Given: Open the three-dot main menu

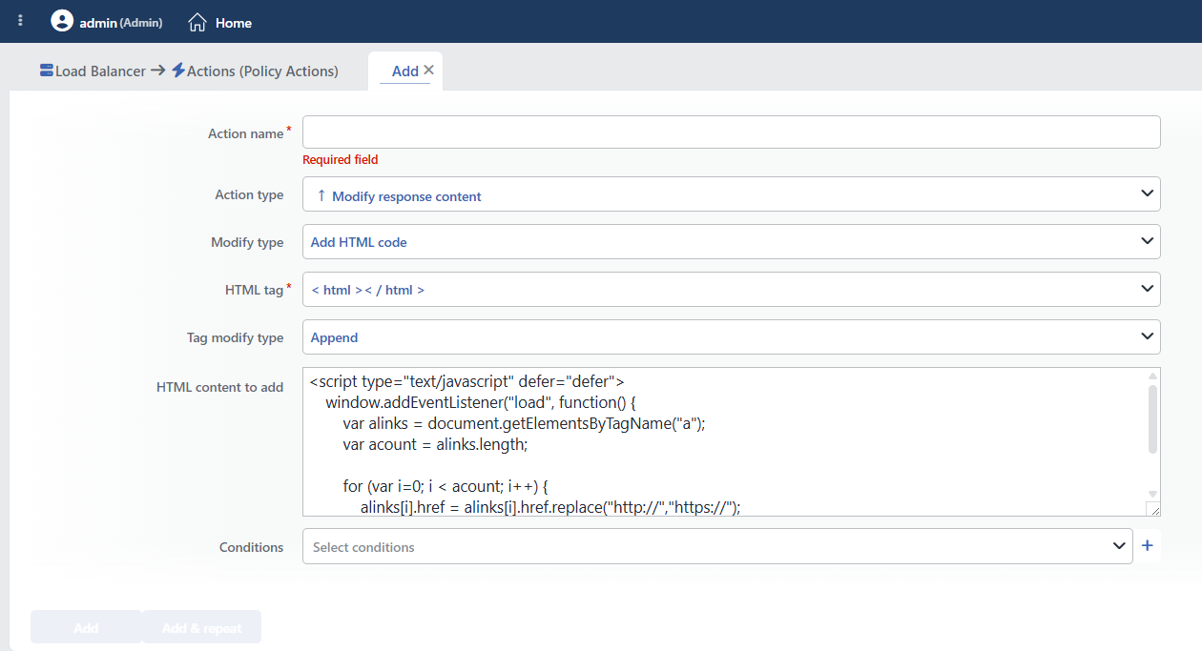Looking at the screenshot, I should [x=21, y=21].
